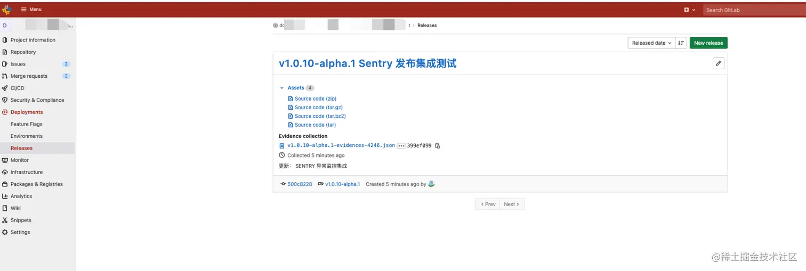The image size is (806, 271).
Task: Open Settings gear in sidebar
Action: tap(5, 232)
